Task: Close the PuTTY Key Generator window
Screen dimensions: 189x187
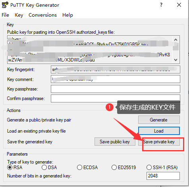Action: (179, 5)
